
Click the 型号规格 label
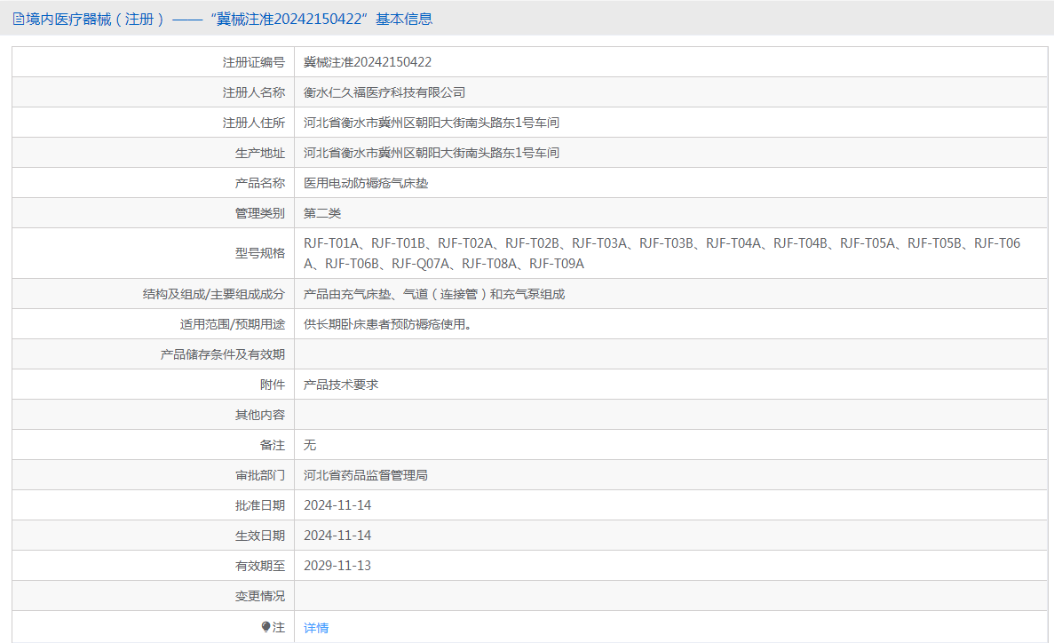click(260, 253)
